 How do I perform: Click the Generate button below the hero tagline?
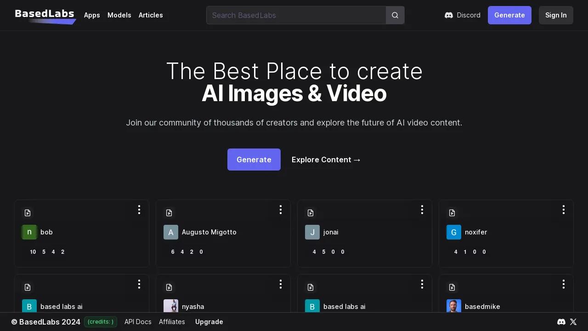[x=254, y=160]
